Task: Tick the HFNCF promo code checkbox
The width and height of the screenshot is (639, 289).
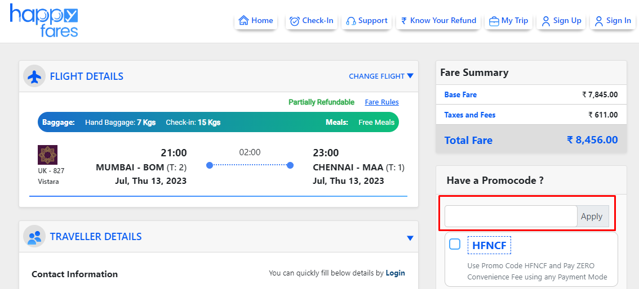Action: pos(455,245)
